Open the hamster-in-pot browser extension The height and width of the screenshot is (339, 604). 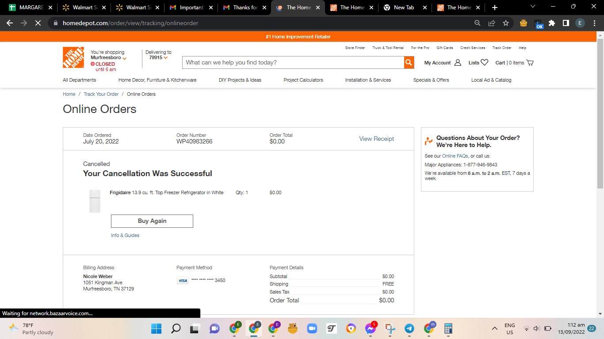coord(524,23)
